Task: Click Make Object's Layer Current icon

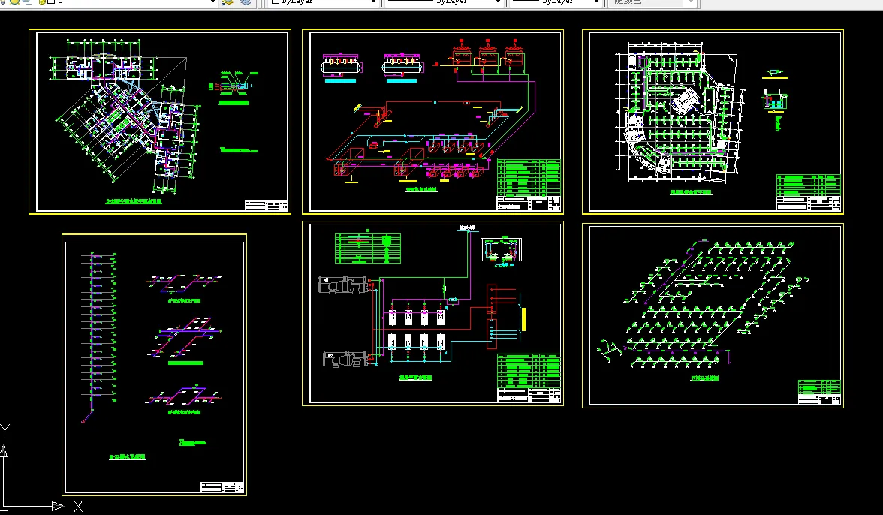Action: (228, 2)
